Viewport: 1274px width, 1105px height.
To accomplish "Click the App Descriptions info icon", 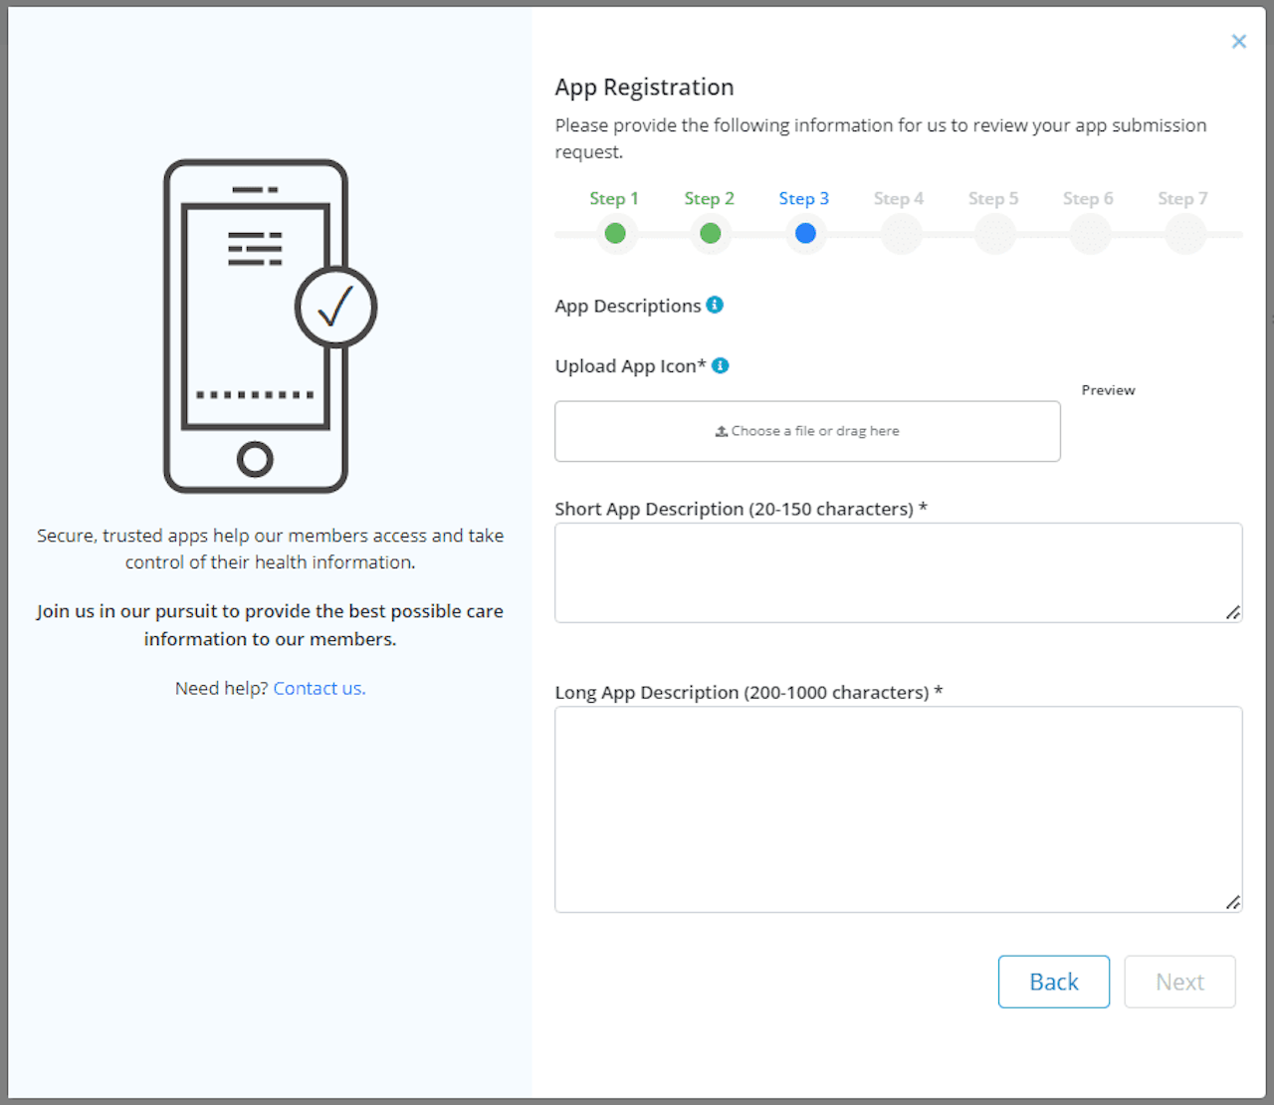I will (x=715, y=305).
